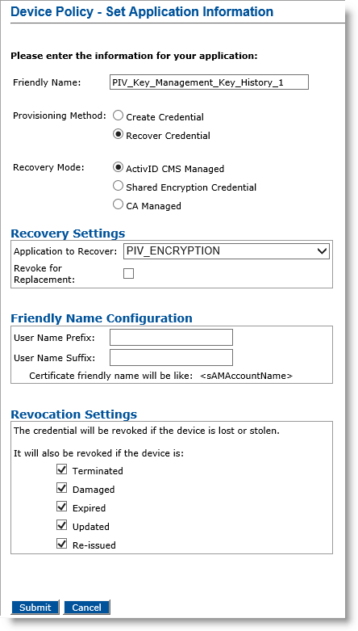Uncheck the Terminated revocation checkbox
The width and height of the screenshot is (358, 631).
(x=62, y=469)
